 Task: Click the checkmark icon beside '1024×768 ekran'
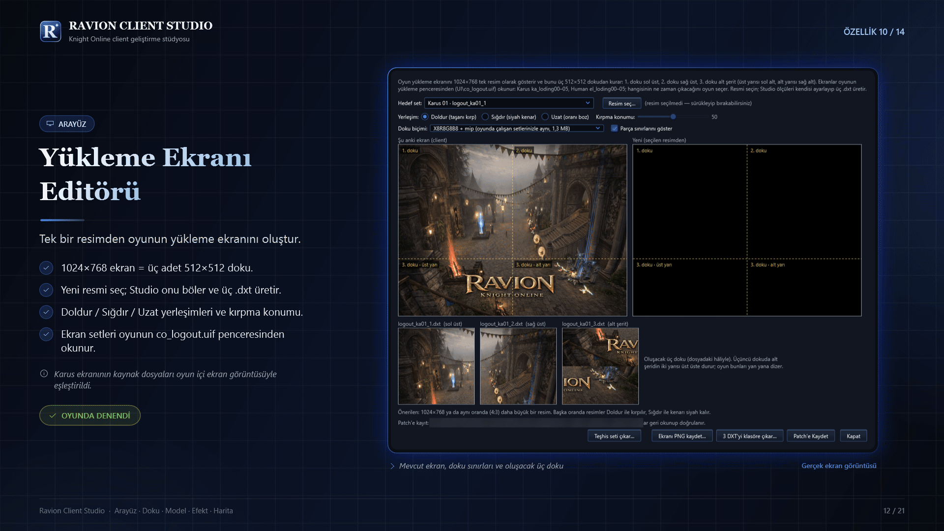click(46, 268)
